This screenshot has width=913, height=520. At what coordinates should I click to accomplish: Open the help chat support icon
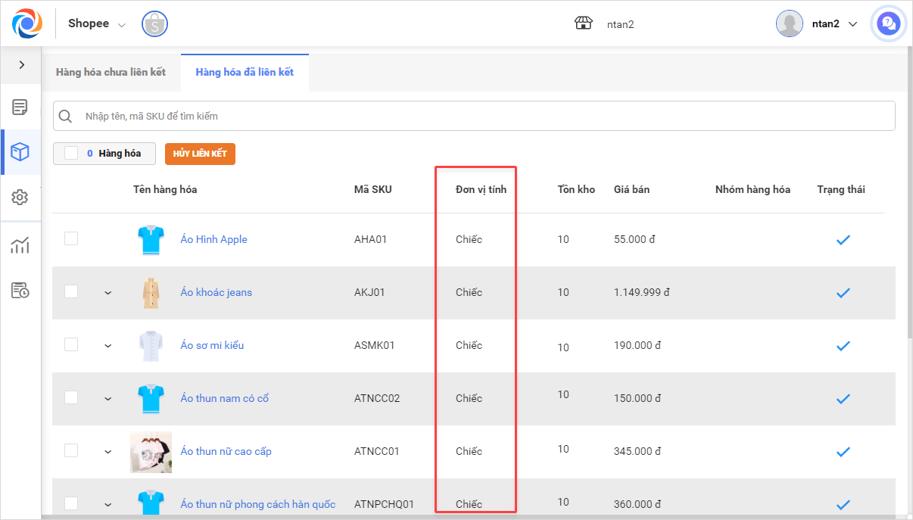tap(887, 24)
